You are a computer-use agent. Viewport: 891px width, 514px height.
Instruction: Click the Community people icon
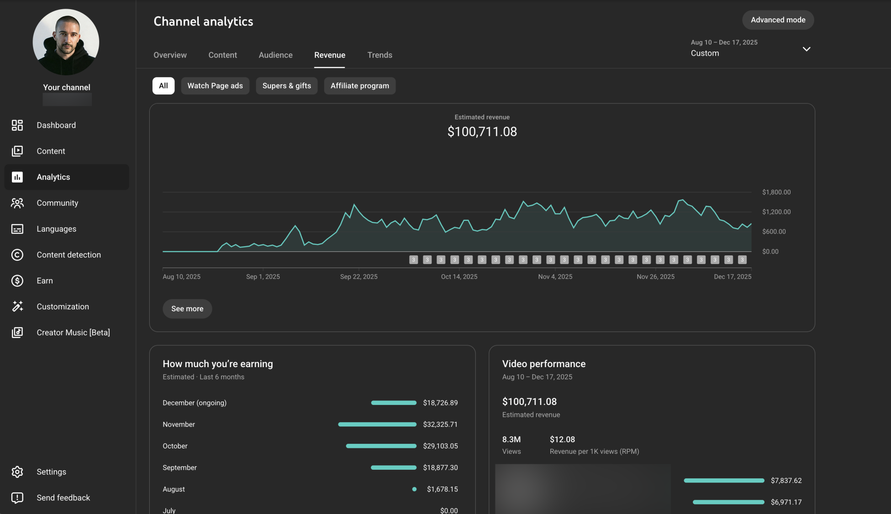pos(17,203)
